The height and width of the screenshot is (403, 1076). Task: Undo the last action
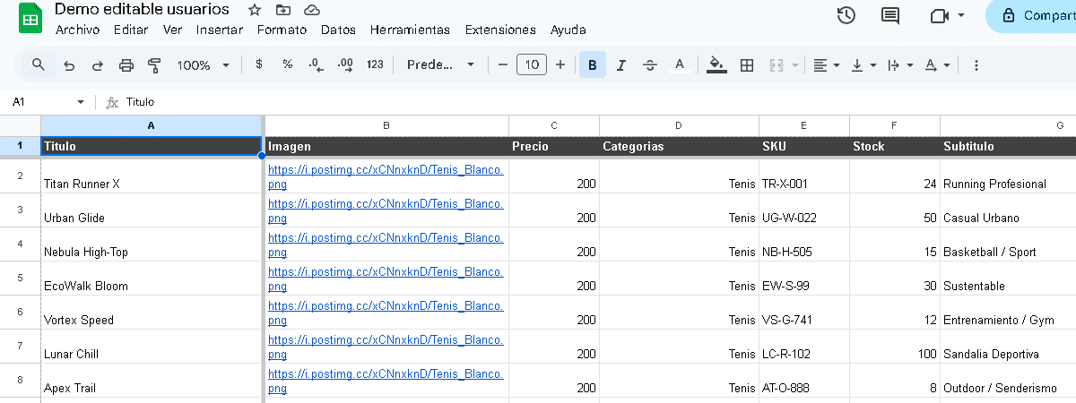pyautogui.click(x=69, y=64)
